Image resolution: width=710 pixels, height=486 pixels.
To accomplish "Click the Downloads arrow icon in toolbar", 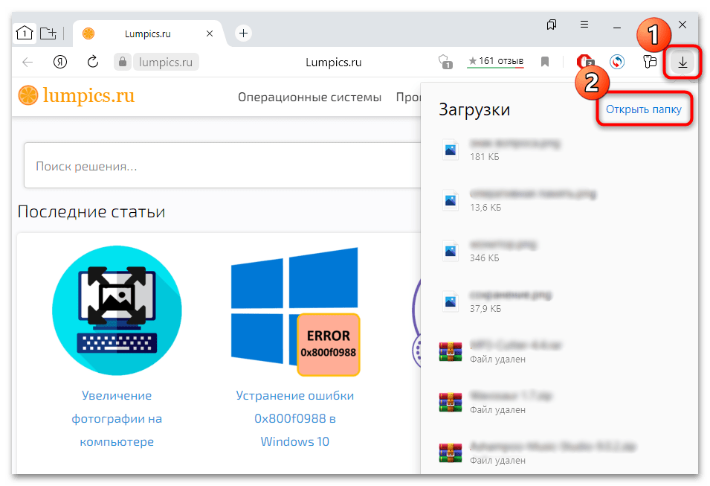I will tap(682, 63).
